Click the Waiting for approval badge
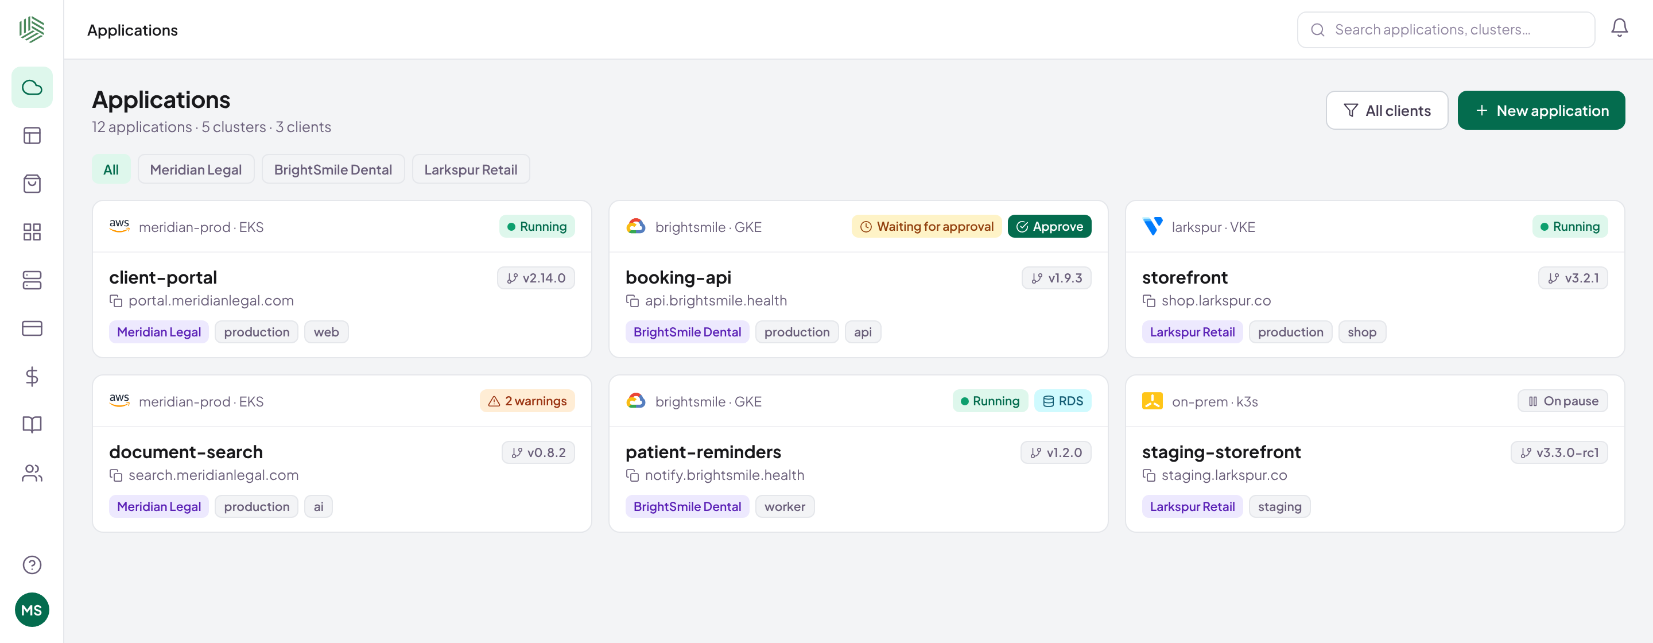 point(926,227)
